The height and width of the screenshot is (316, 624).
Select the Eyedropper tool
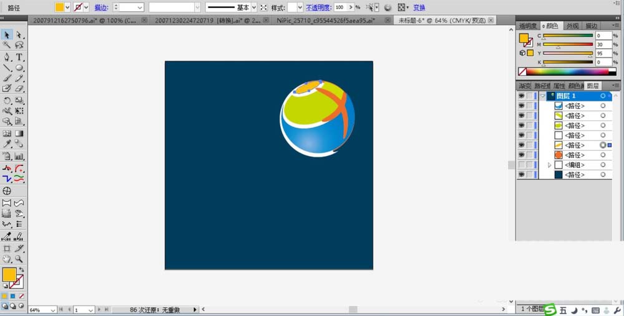coord(7,144)
